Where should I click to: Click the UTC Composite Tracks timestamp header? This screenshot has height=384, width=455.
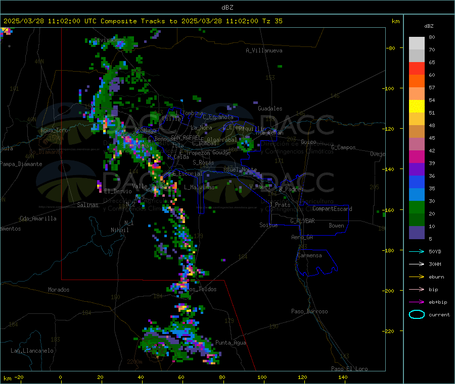pyautogui.click(x=143, y=21)
